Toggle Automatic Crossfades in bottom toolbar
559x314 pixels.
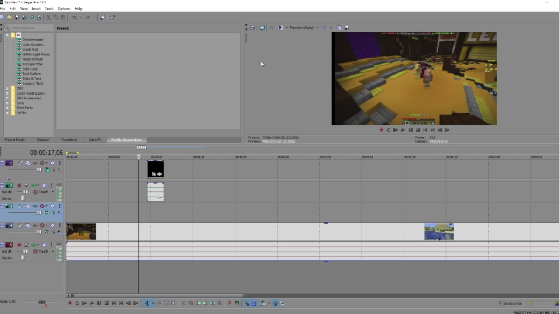254,303
